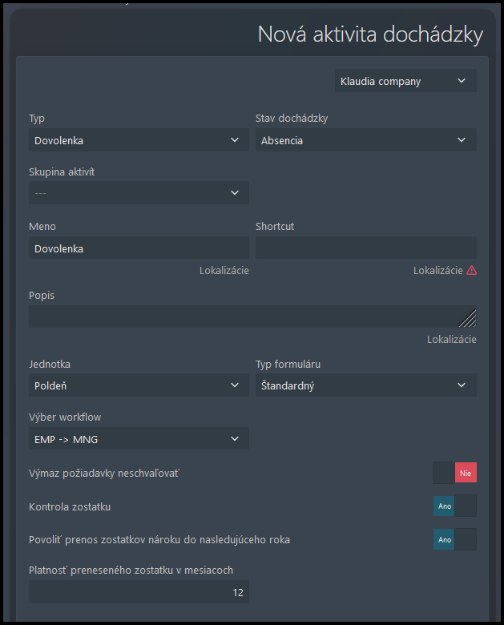Open Výber workflow dropdown EMP -> MNG
Screen dimensions: 504x625
click(x=139, y=438)
